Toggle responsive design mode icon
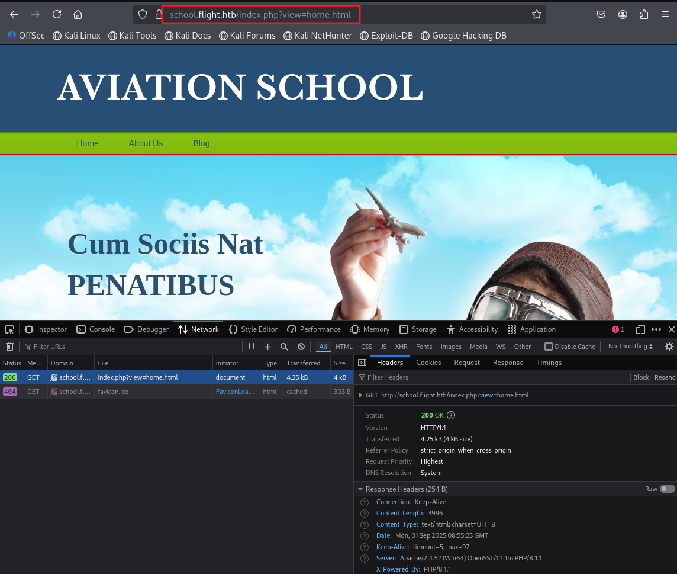 click(640, 329)
